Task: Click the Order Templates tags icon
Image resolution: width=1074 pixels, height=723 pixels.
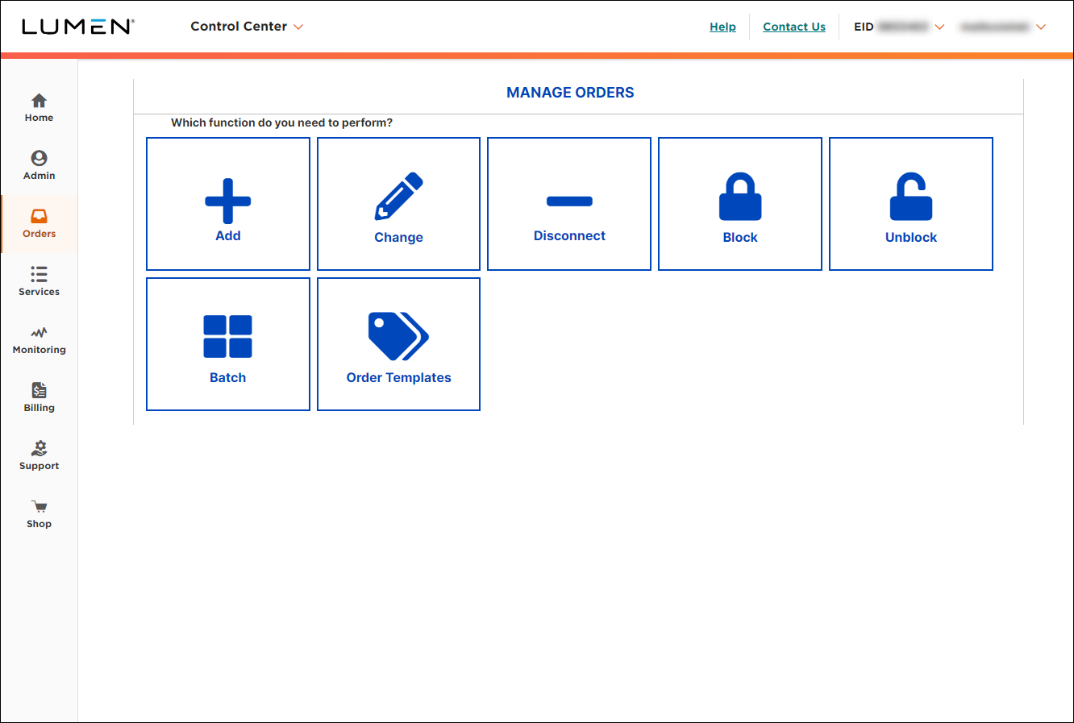Action: coord(398,336)
